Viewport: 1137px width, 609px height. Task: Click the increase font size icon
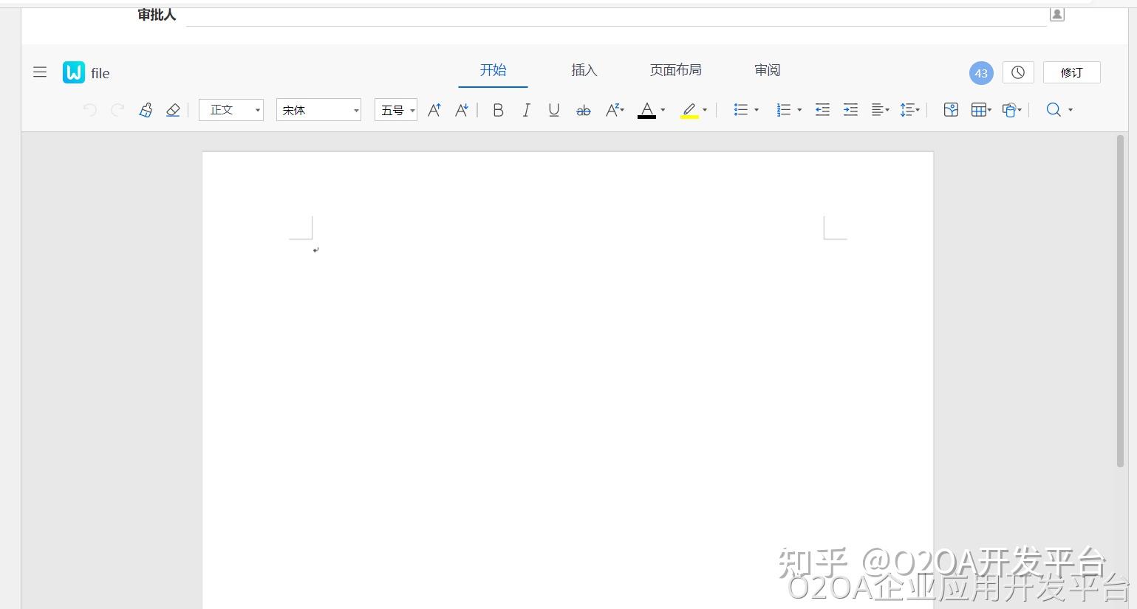pyautogui.click(x=434, y=109)
